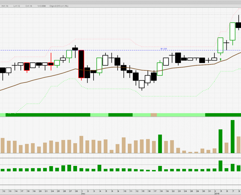Image resolution: width=241 pixels, height=195 pixels.
Task: Select date 31 on the time axis
Action: point(210,191)
